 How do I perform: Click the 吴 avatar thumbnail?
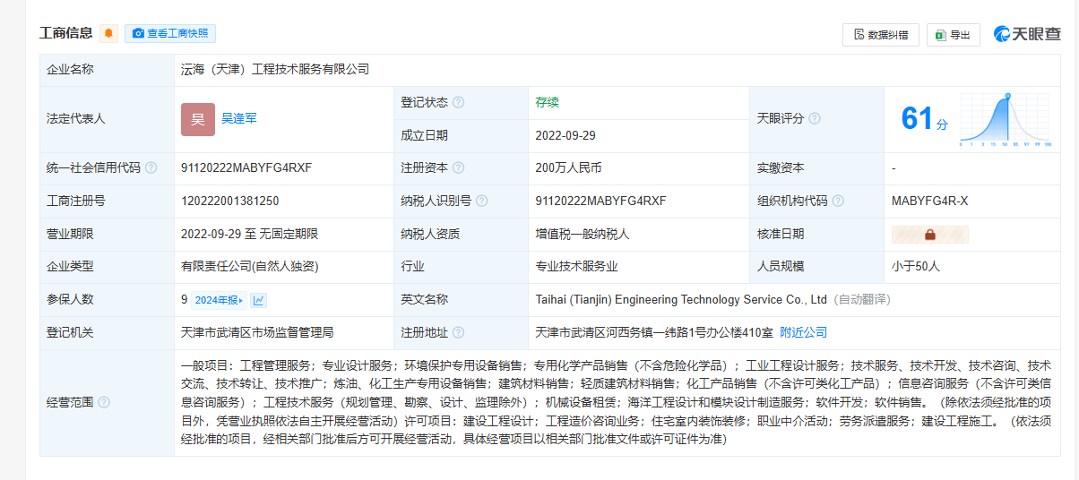click(x=198, y=119)
